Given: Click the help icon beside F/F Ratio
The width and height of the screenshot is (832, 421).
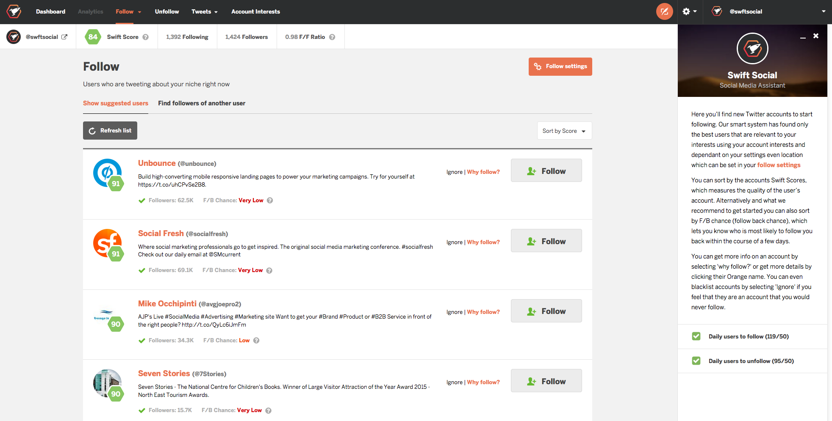Looking at the screenshot, I should [333, 37].
